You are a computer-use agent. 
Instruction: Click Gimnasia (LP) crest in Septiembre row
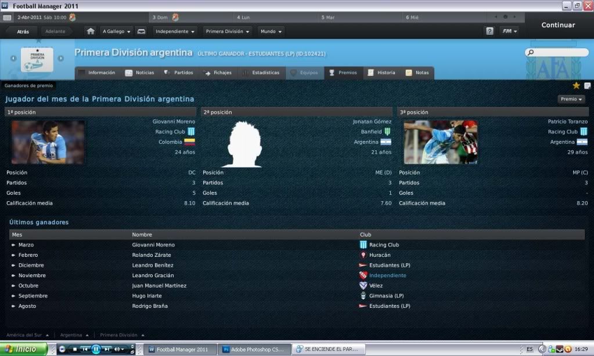coord(363,296)
